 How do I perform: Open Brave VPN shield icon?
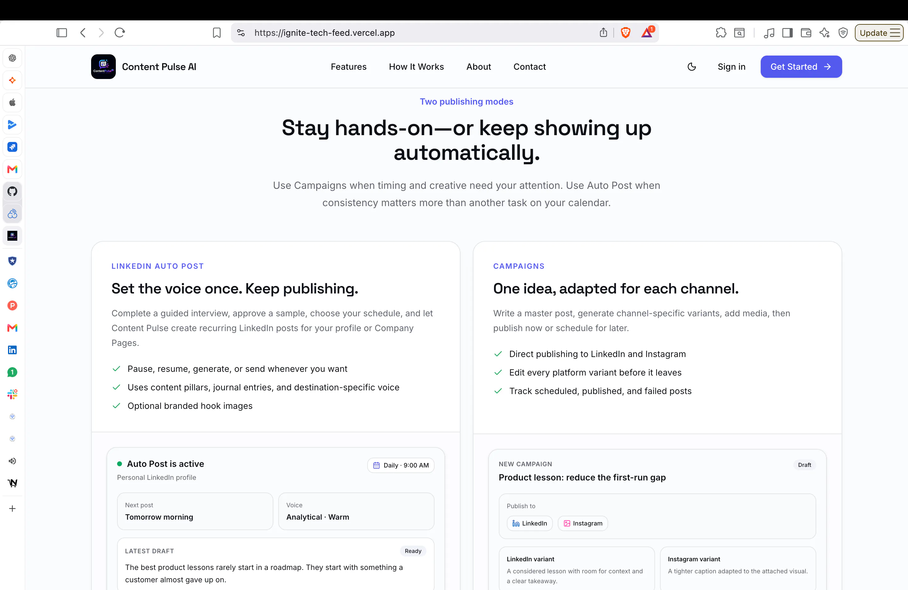[x=843, y=33]
